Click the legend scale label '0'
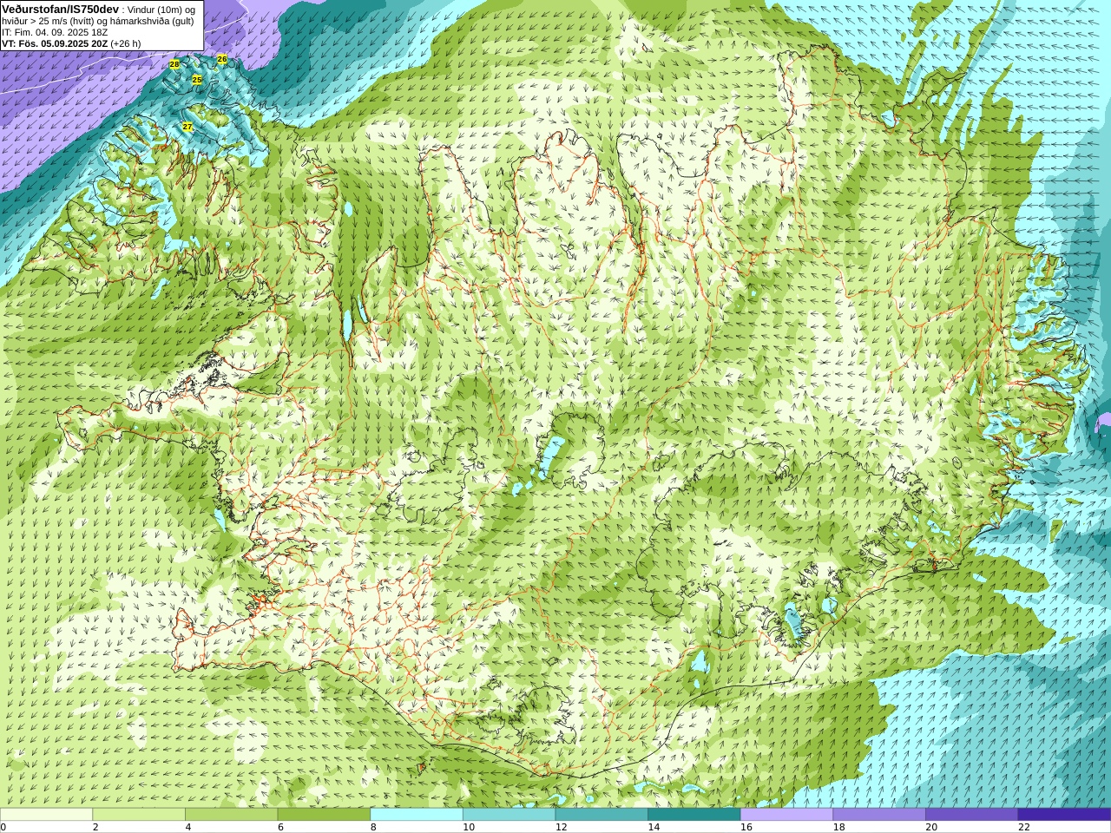 coord(3,827)
